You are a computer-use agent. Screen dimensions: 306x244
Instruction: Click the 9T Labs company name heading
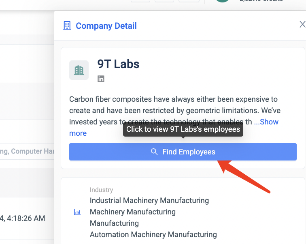coord(118,64)
